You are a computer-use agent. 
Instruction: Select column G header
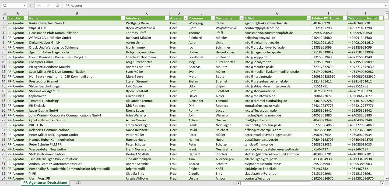(277, 13)
